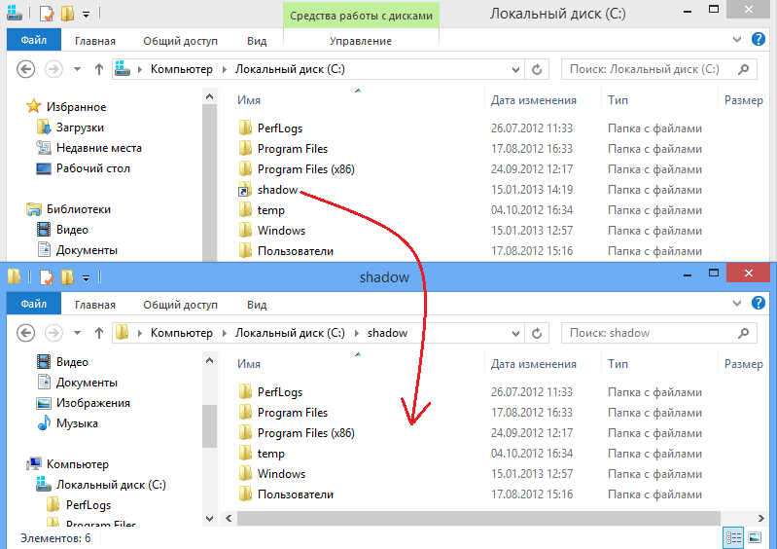This screenshot has width=777, height=549.
Task: Sort by Имя column in shadow window
Action: (x=249, y=364)
